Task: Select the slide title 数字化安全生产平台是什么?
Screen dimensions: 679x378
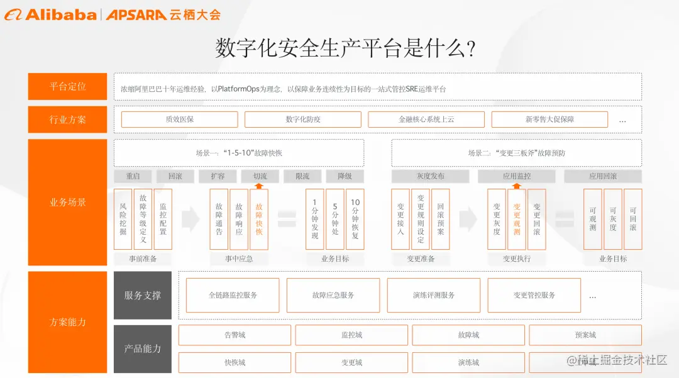Action: click(345, 48)
